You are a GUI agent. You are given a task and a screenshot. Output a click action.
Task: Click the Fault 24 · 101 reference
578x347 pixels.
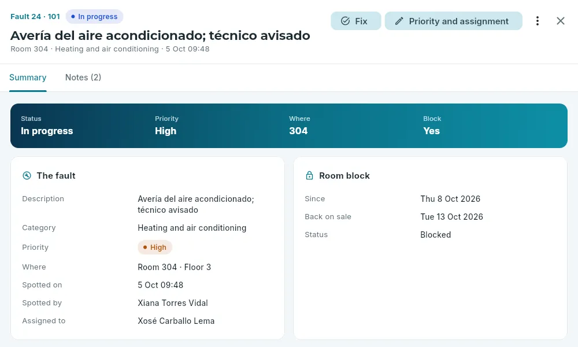[35, 17]
